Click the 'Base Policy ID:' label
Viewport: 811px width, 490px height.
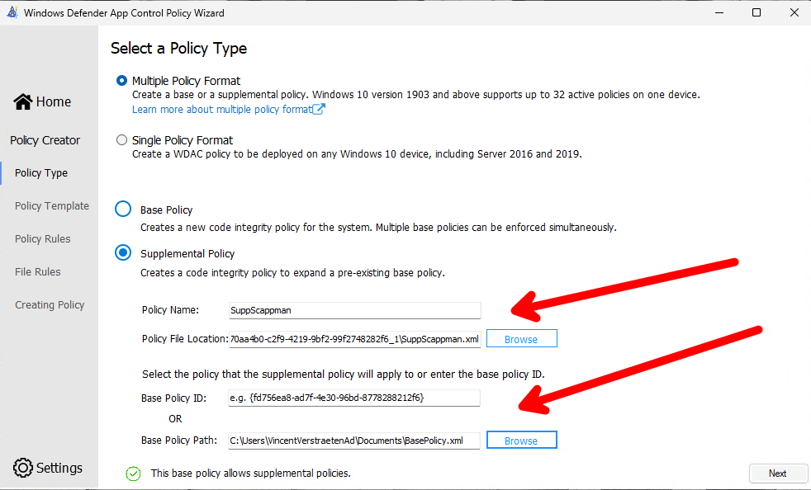[x=173, y=398]
